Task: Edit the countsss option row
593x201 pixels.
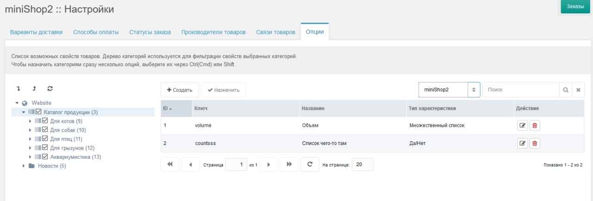Action: coord(523,143)
